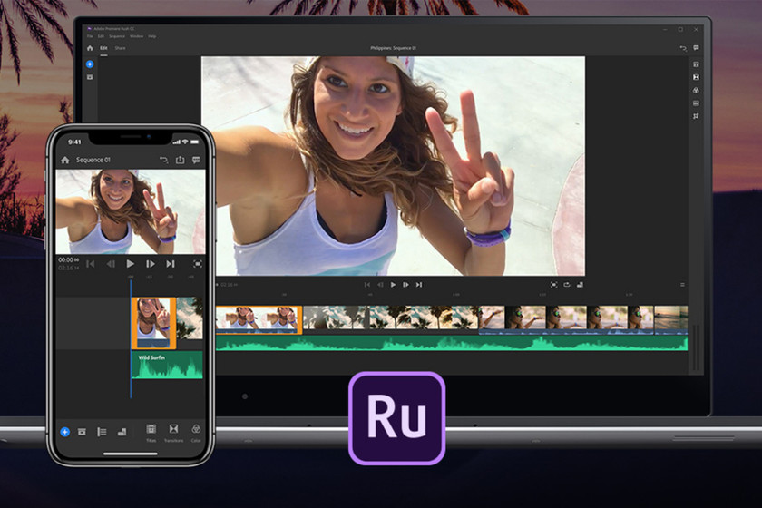Image resolution: width=762 pixels, height=508 pixels.
Task: Tap the playback quality icon on the phone toolbar
Action: pyautogui.click(x=122, y=432)
